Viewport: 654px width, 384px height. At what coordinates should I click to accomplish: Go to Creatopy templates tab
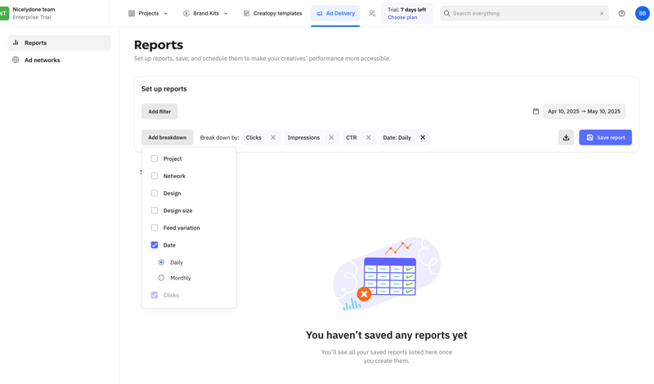[272, 13]
